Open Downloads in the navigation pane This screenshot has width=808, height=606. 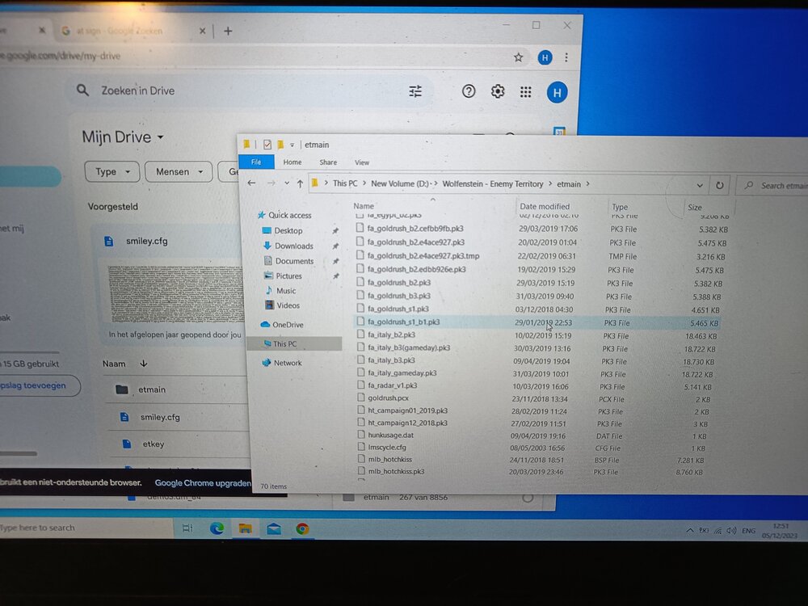coord(294,246)
